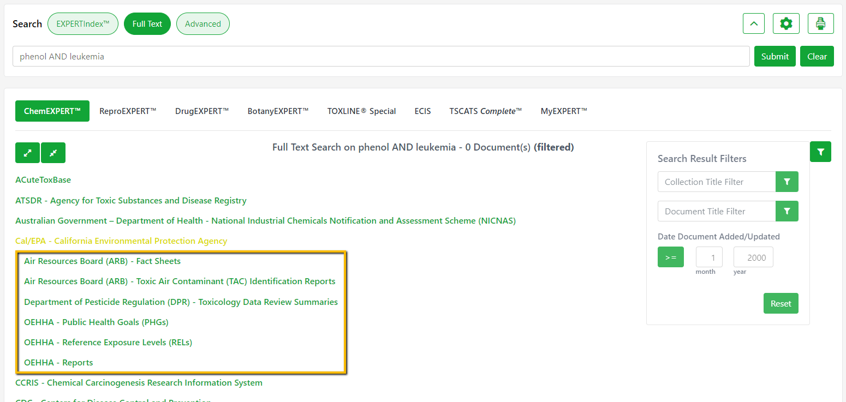Open OEHHA - Public Health Goals link
The height and width of the screenshot is (402, 846).
pyautogui.click(x=96, y=322)
